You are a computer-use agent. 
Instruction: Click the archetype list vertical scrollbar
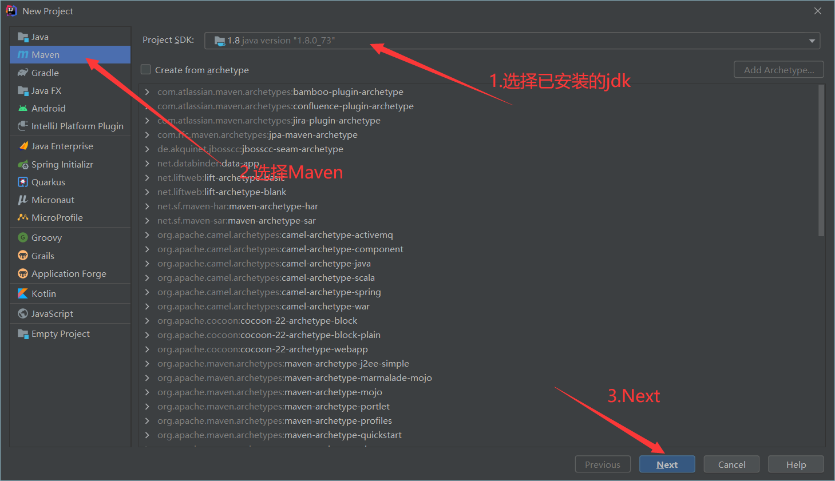(821, 161)
